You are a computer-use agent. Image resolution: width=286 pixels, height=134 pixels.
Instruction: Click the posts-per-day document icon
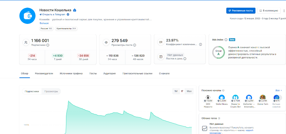161,57
